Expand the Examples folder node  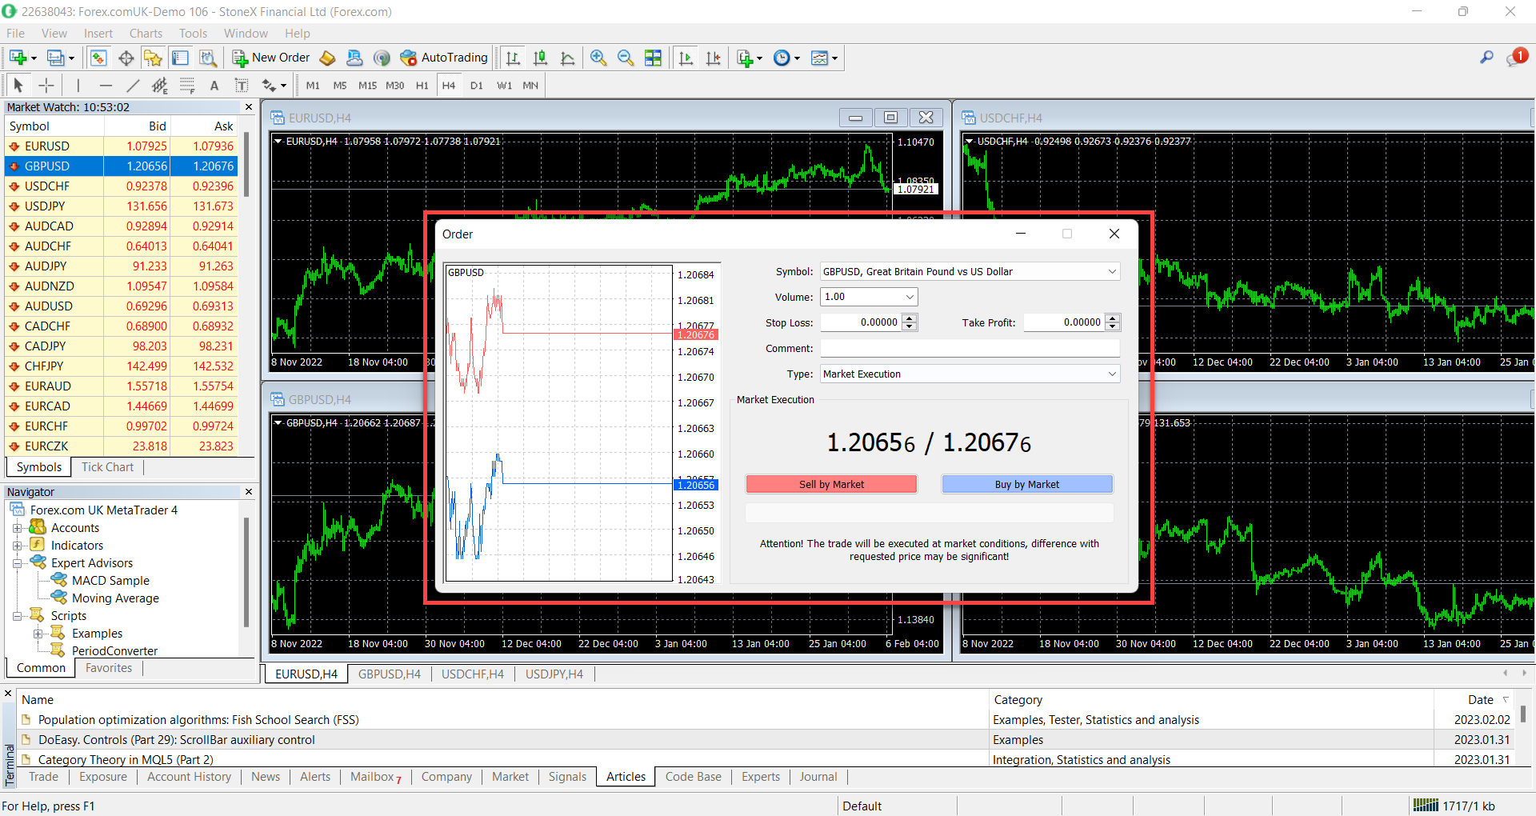[x=38, y=634]
